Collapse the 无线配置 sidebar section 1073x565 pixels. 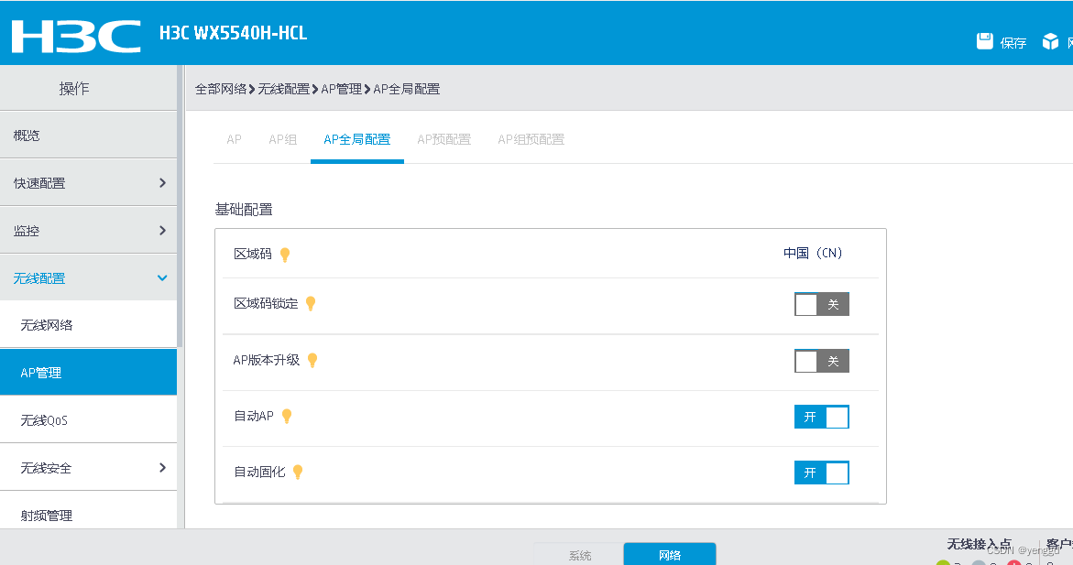89,277
